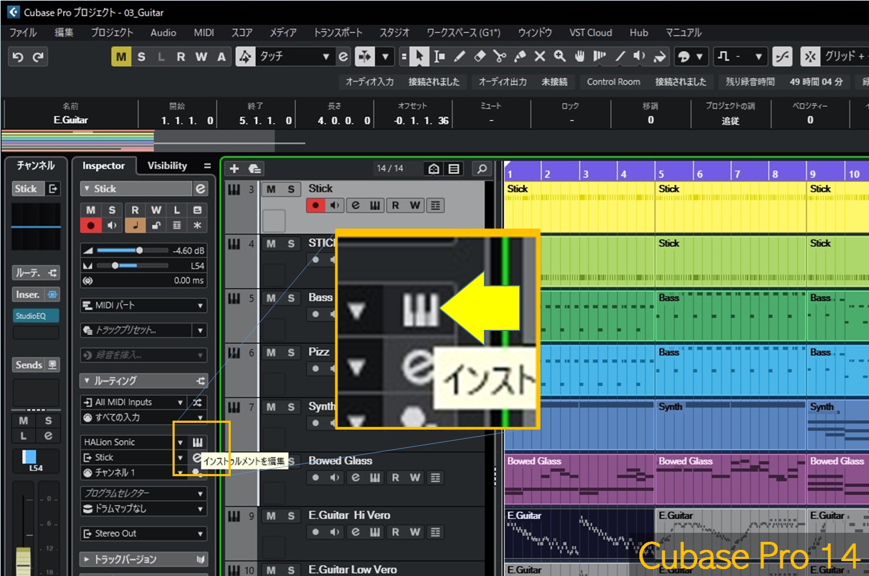This screenshot has width=869, height=576.
Task: Open Stick channel settings e icon in Inspector
Action: point(200,188)
